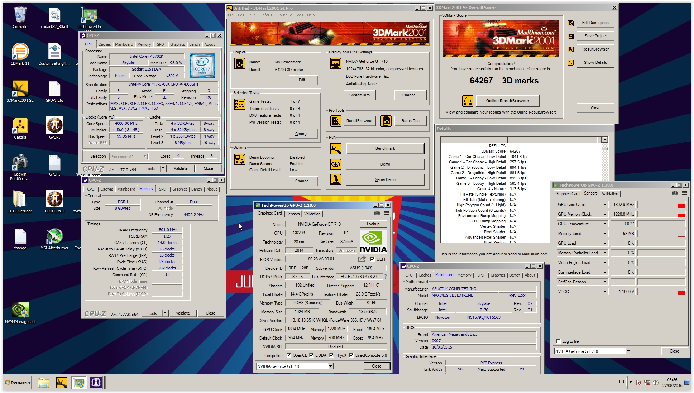Click the Lookup button in GPU-Z
694x393 pixels.
tap(373, 224)
